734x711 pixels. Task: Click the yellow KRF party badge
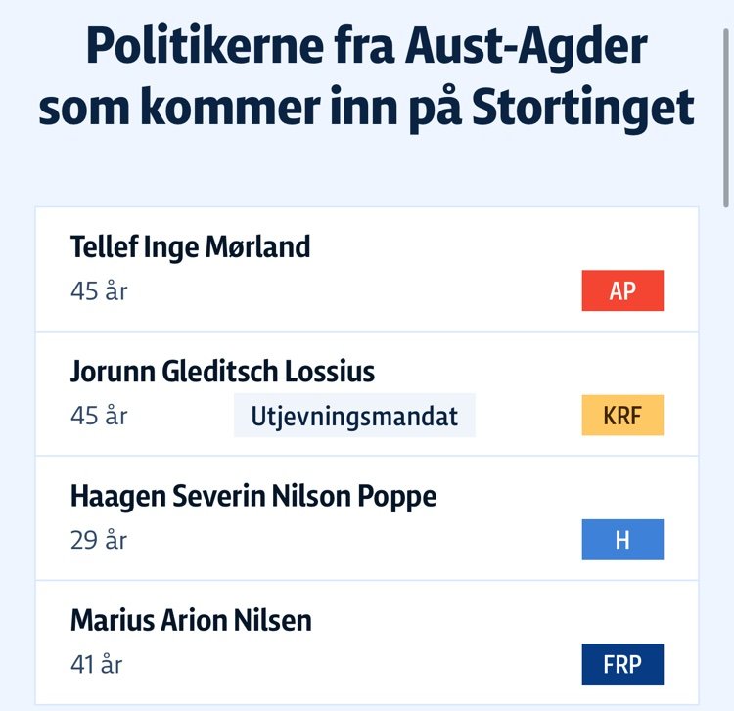tap(622, 415)
